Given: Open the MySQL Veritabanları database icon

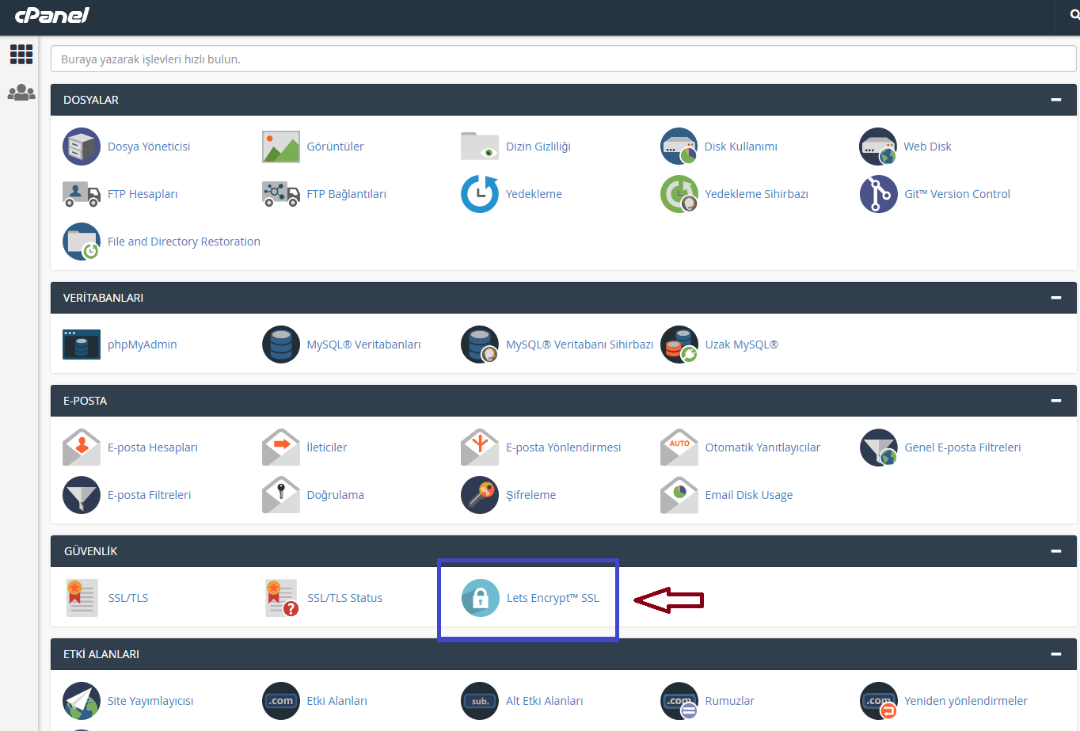Looking at the screenshot, I should pyautogui.click(x=281, y=345).
